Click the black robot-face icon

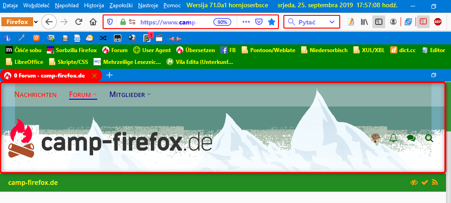click(118, 38)
